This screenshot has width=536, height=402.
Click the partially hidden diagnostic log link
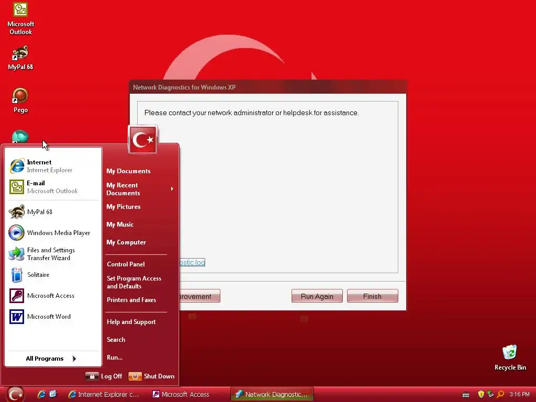[192, 263]
